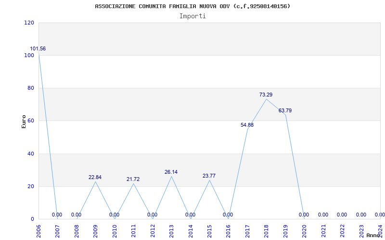
Task: Pick the 2015 year label
Action: [210, 231]
